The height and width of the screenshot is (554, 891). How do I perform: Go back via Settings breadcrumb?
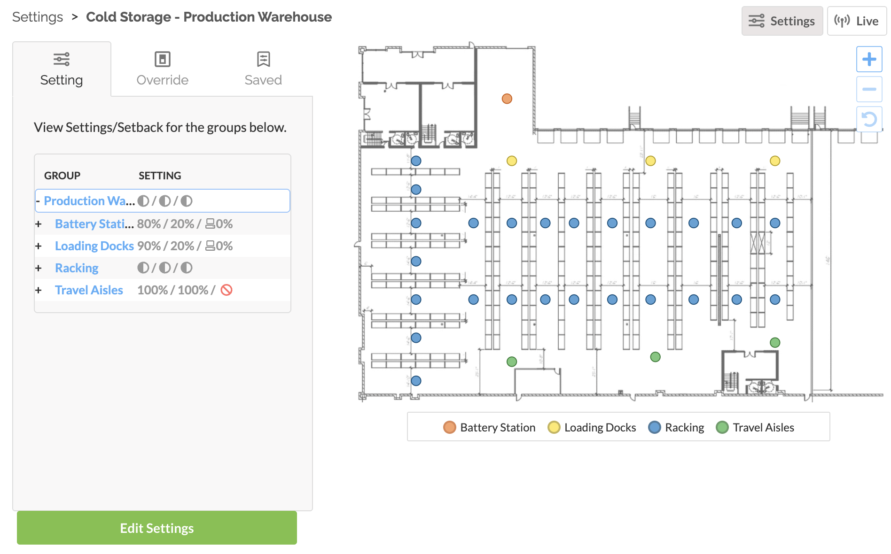[x=38, y=17]
